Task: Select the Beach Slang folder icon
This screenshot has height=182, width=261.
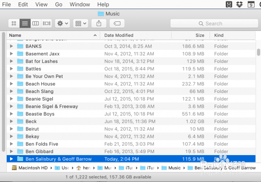Action: tap(20, 91)
